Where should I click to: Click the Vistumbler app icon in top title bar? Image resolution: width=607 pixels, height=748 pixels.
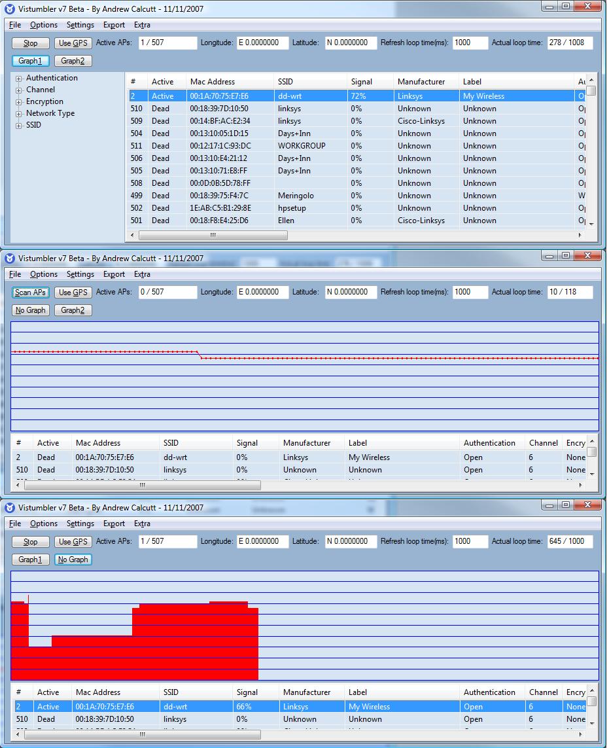10,9
